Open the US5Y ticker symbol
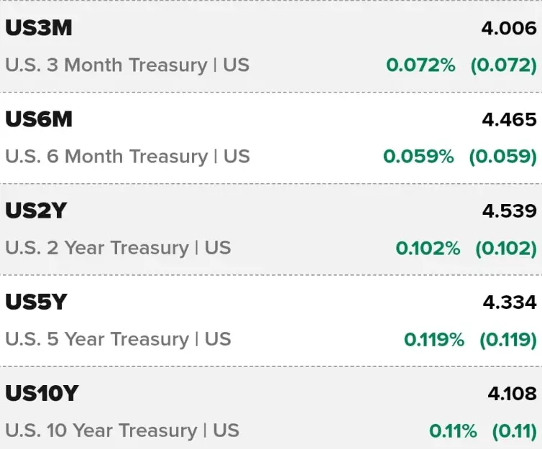Viewport: 542px width, 449px height. [x=36, y=302]
